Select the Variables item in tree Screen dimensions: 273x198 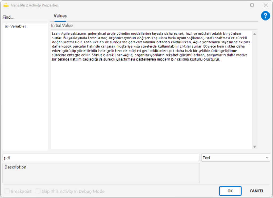(18, 26)
